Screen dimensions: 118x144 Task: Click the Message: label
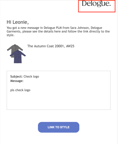pyautogui.click(x=17, y=81)
